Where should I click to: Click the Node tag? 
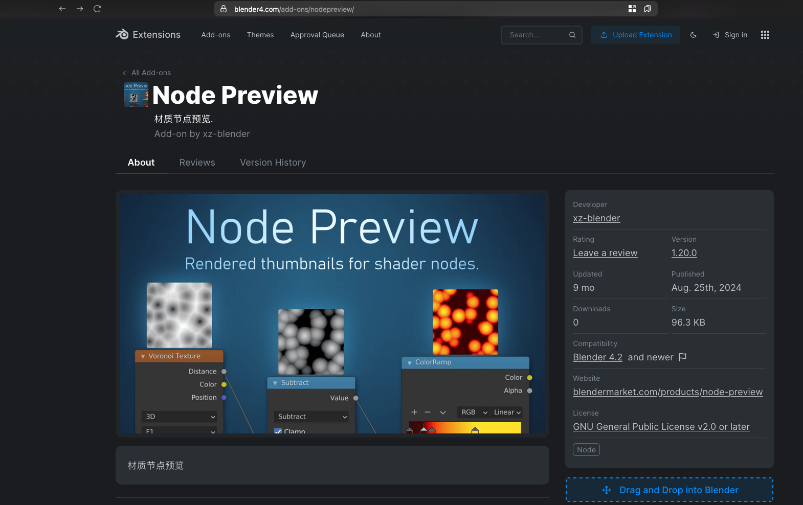click(x=587, y=450)
